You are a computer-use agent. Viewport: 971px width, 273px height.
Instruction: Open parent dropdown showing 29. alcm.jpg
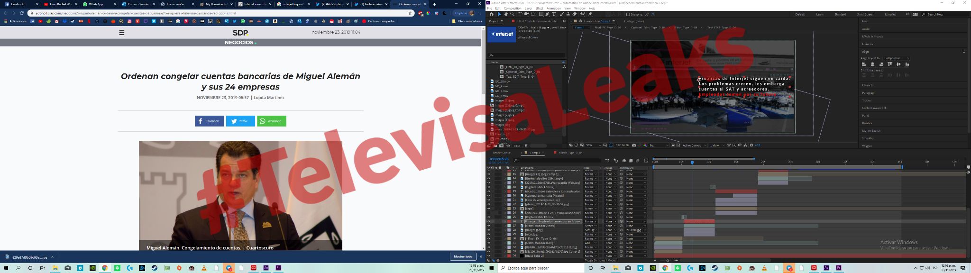click(x=635, y=230)
